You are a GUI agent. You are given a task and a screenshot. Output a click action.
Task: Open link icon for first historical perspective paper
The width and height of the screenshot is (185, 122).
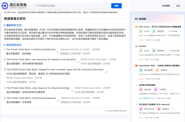pos(58,52)
